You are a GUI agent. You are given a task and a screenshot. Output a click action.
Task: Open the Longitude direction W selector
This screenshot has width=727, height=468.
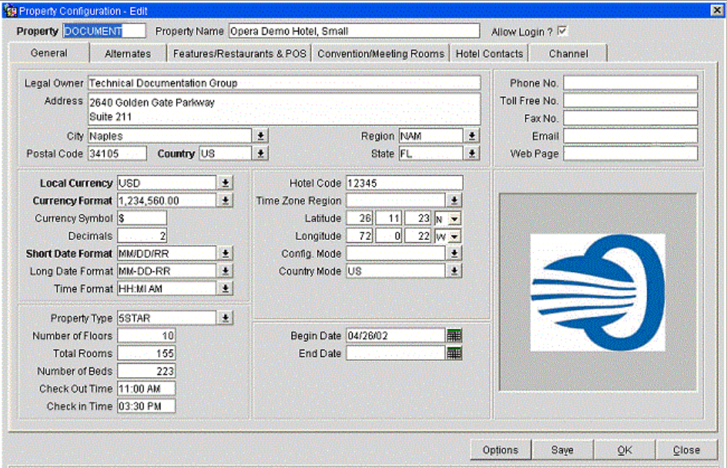[x=453, y=237]
